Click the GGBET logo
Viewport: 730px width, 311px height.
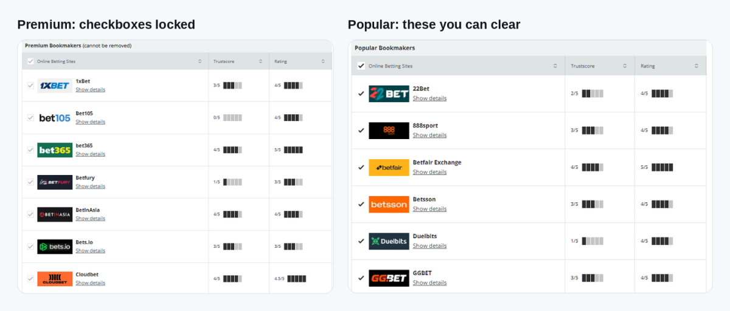click(389, 278)
